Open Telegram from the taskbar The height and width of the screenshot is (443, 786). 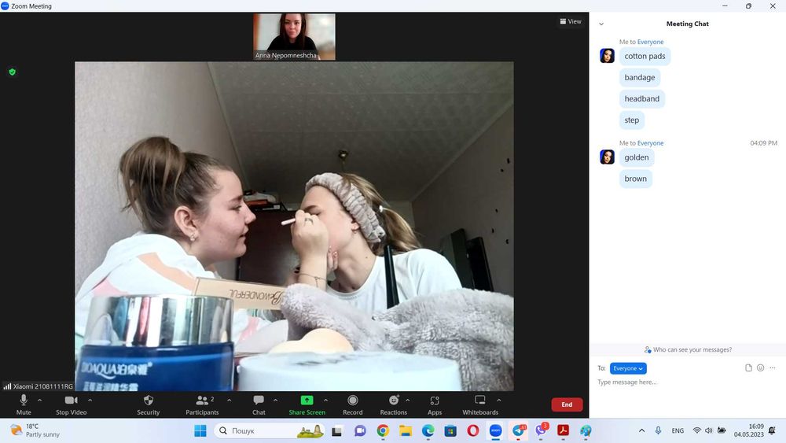pyautogui.click(x=518, y=430)
